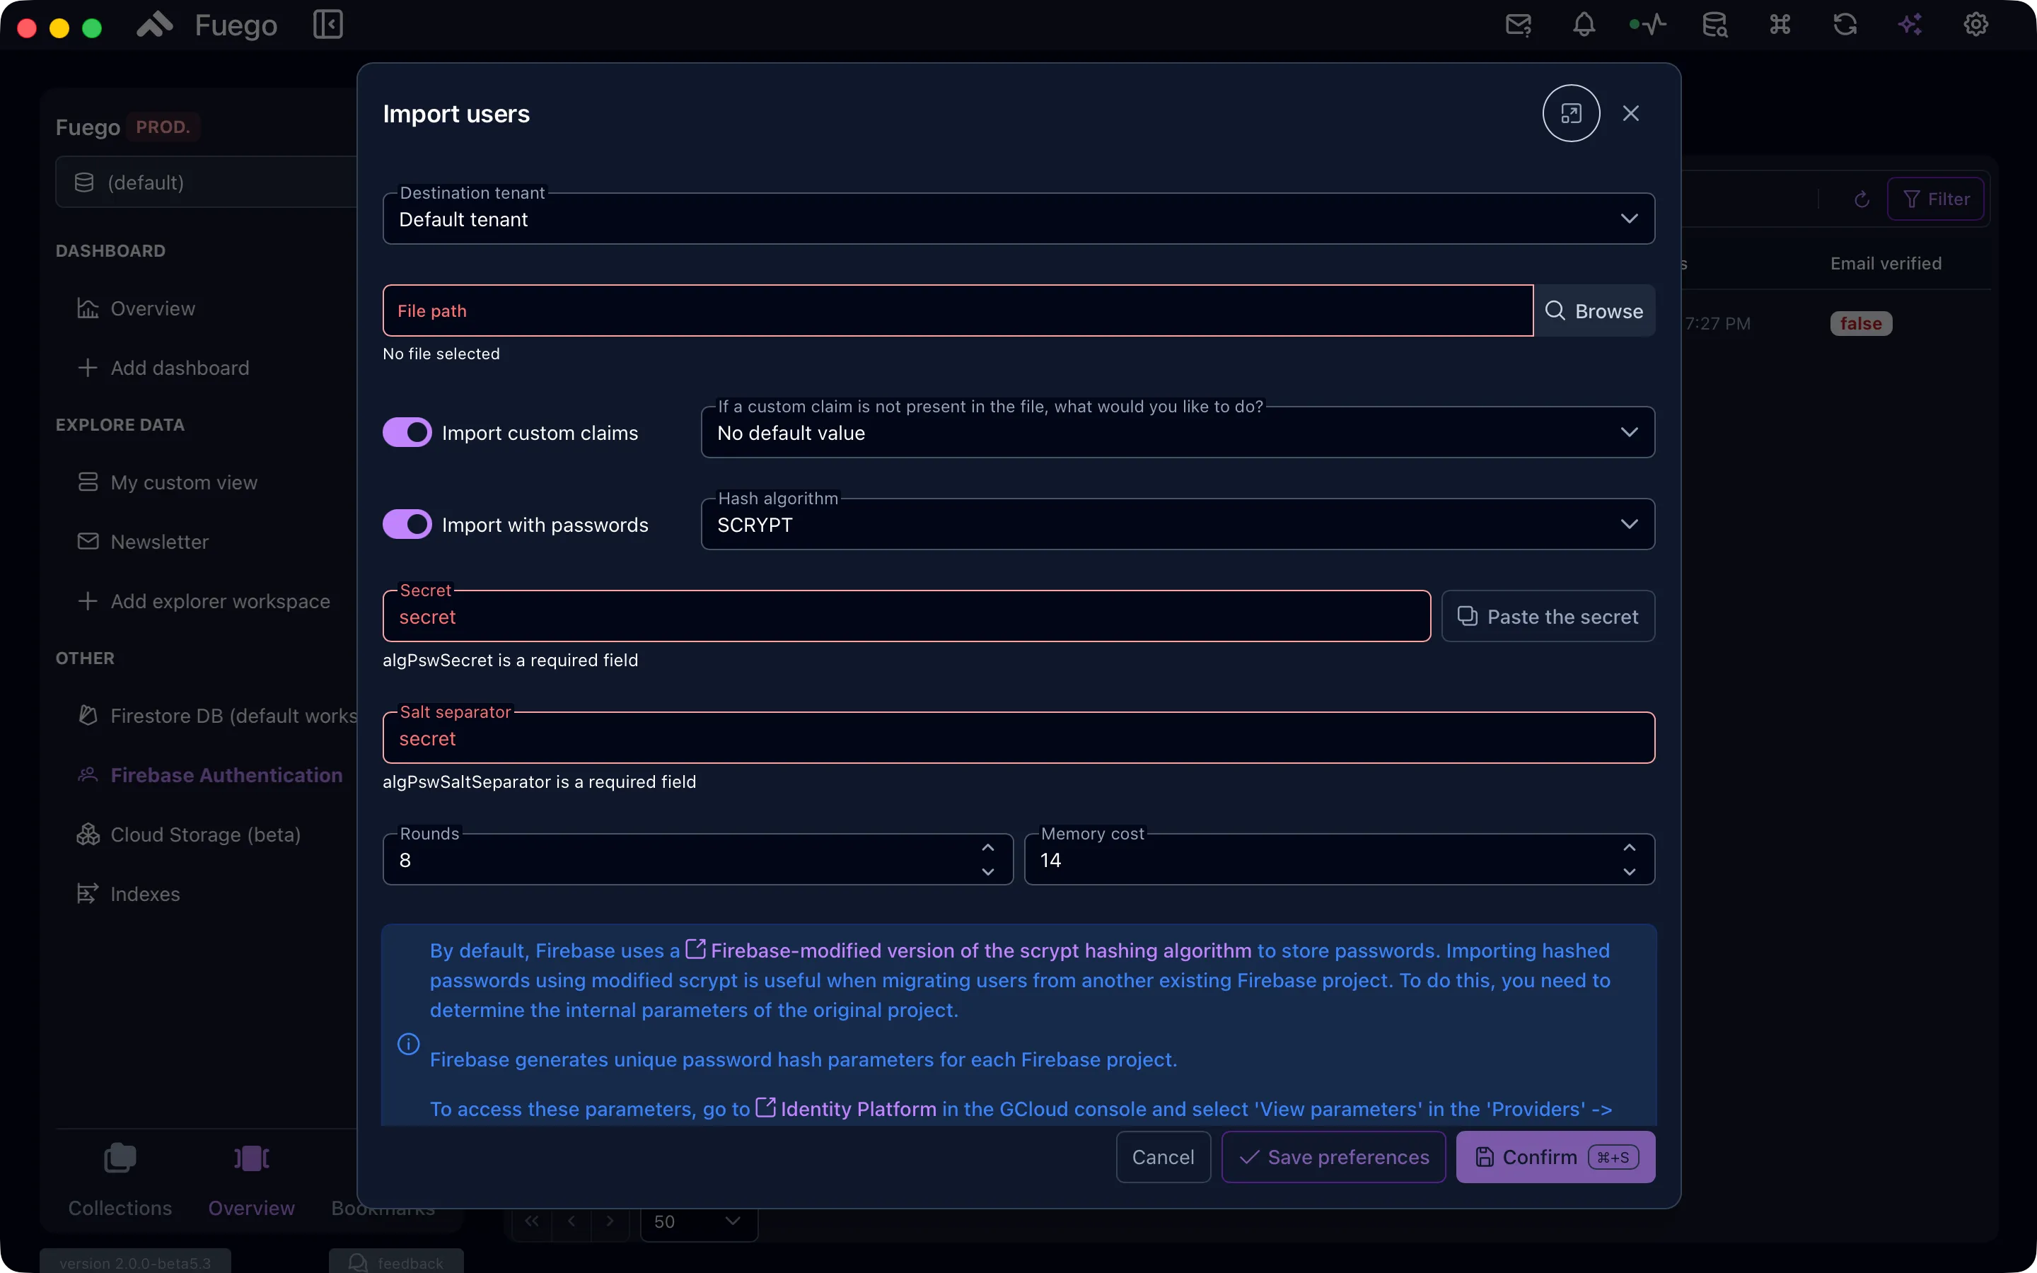The image size is (2037, 1273).
Task: Click the File path input field
Action: tap(958, 310)
